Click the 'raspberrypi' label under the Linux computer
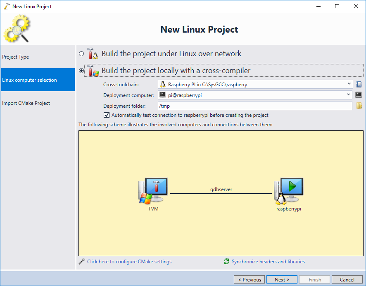 tap(289, 209)
